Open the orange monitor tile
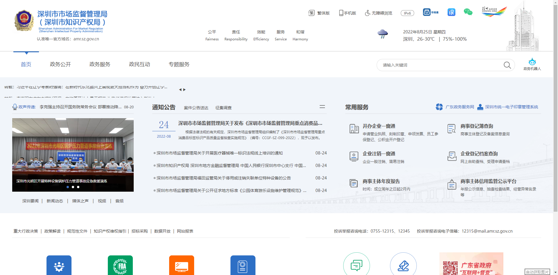558x275 pixels. (x=182, y=265)
